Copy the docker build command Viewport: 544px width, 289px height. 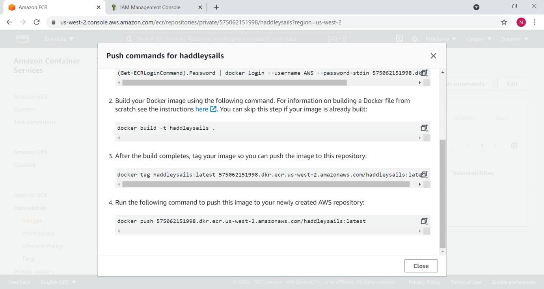click(x=424, y=128)
